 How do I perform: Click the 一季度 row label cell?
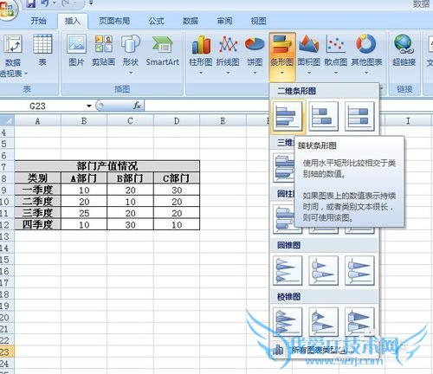click(x=37, y=190)
